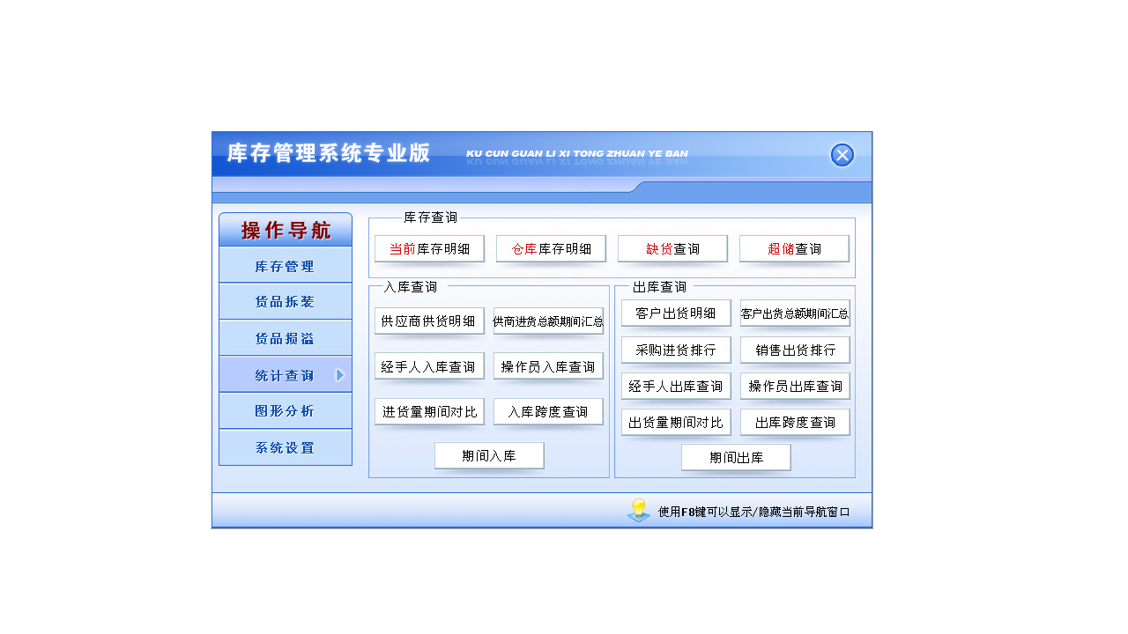Viewport: 1128px width, 634px height.
Task: Open 进货量期间对比 comparison
Action: point(429,411)
